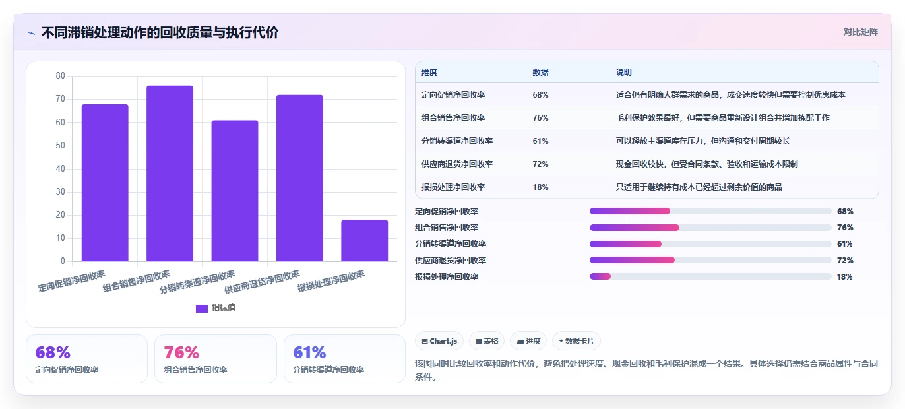Click the description 现金回收较快，但受合同条款…
The image size is (905, 409).
click(x=707, y=164)
